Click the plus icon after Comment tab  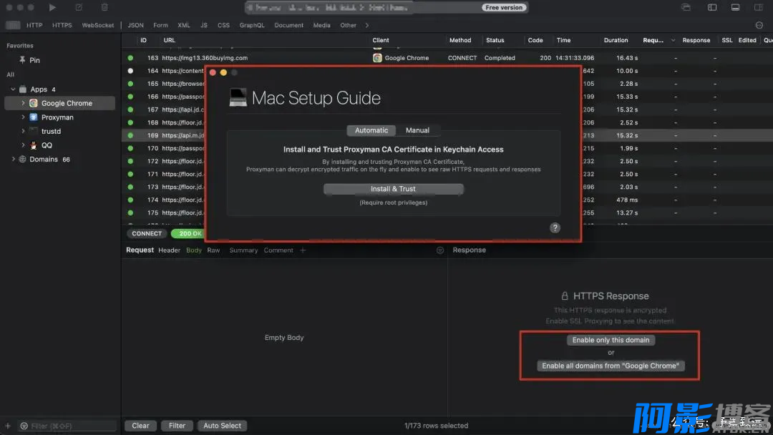tap(303, 250)
